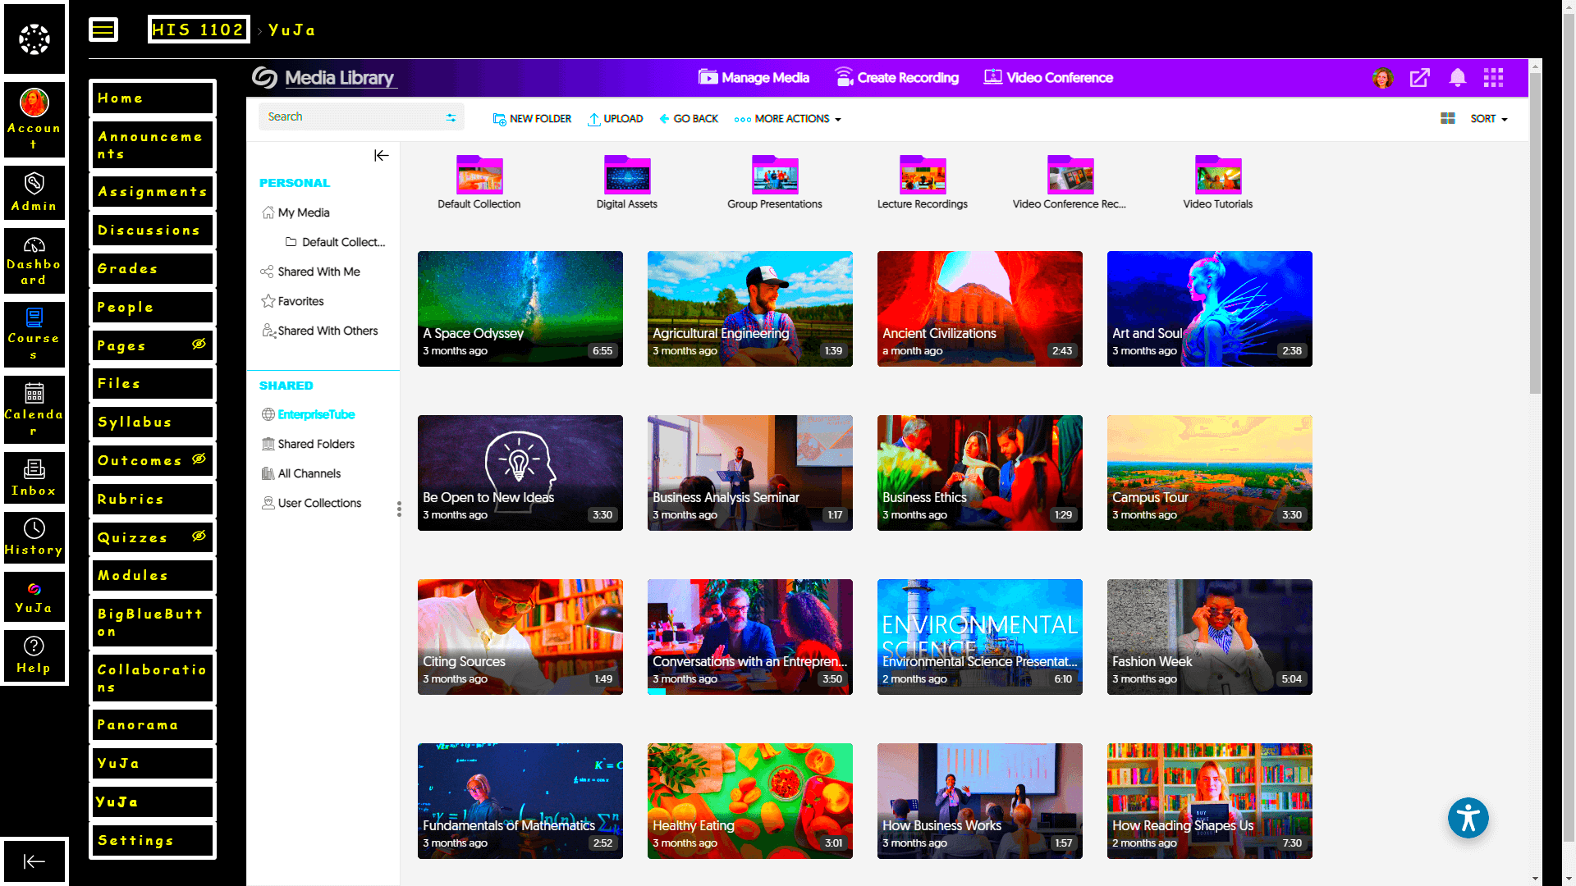Open the Video Tutorials folder

point(1218,182)
